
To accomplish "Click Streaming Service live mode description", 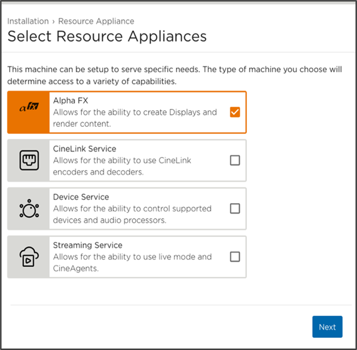I will point(132,262).
